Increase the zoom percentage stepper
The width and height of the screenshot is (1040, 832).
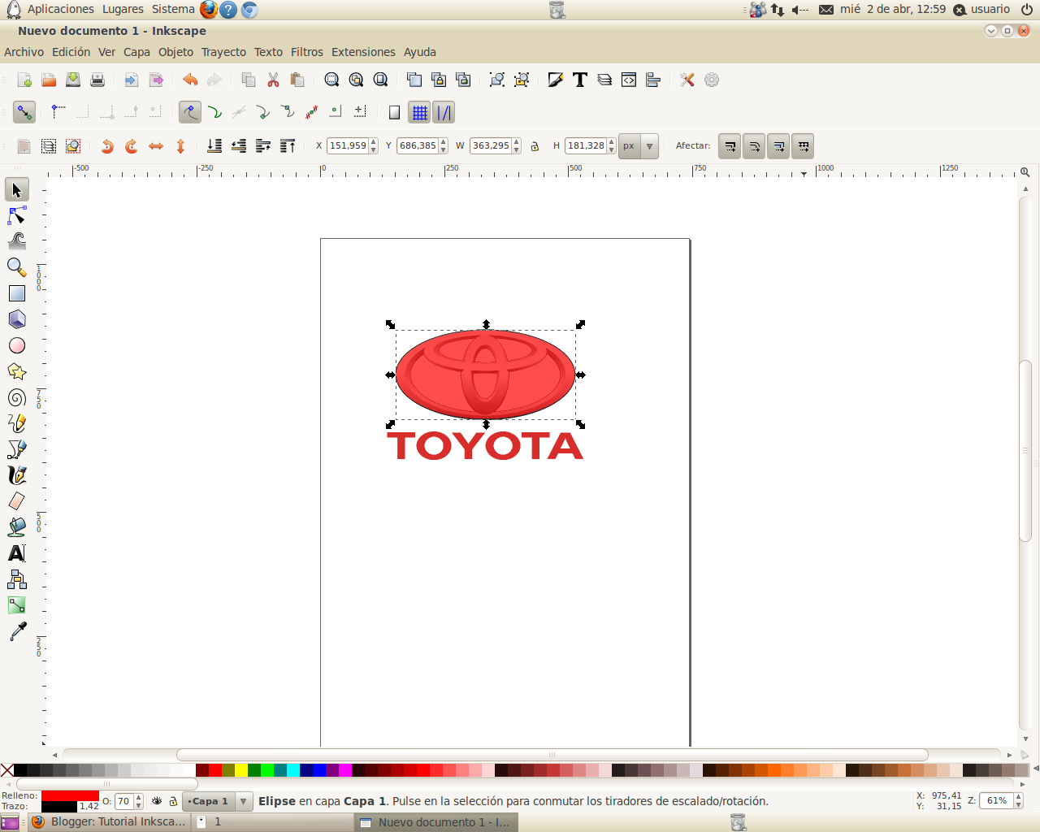click(x=1018, y=797)
